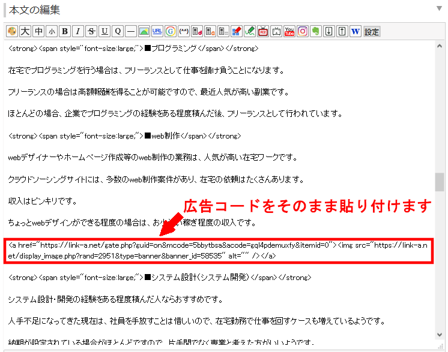Image resolution: width=448 pixels, height=352 pixels.
Task: Embed an Instagram post
Action: pos(303,31)
